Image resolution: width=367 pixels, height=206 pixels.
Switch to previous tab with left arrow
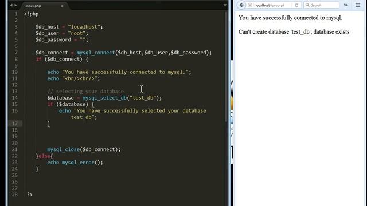tap(11, 5)
